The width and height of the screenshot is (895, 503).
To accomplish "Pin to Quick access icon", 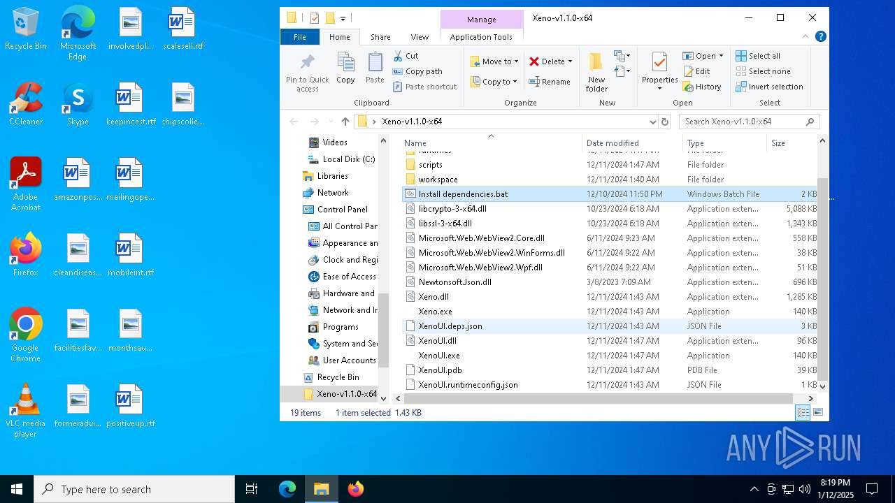I will (x=307, y=72).
